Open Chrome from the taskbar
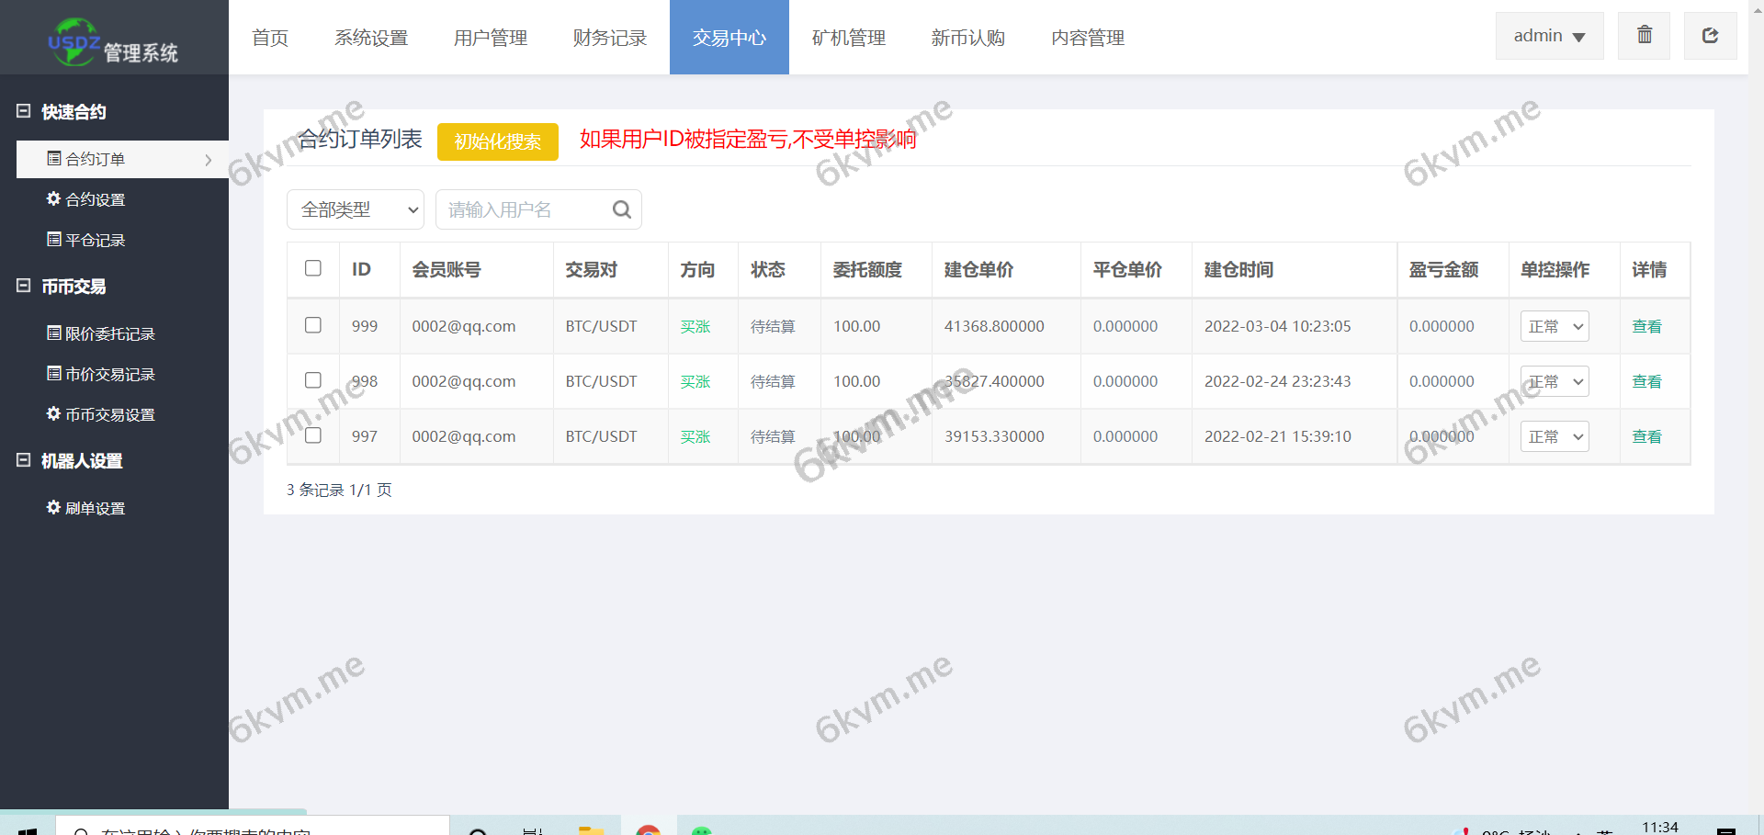 click(648, 831)
